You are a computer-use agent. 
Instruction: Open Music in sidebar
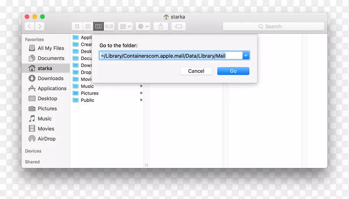pos(46,119)
